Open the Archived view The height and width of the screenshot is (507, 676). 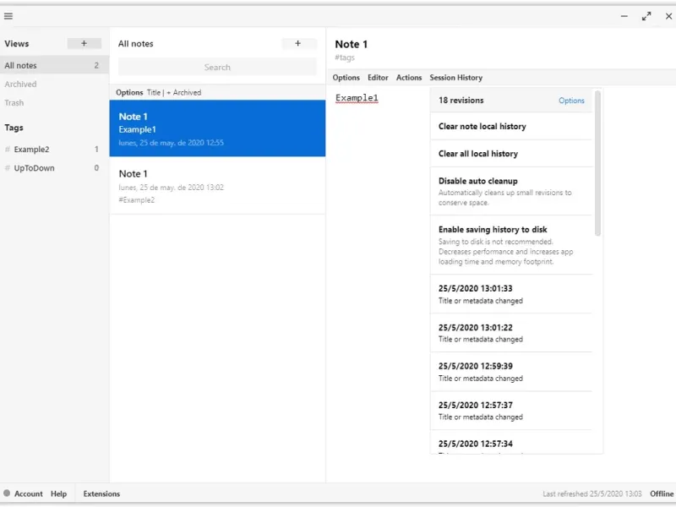[x=20, y=84]
